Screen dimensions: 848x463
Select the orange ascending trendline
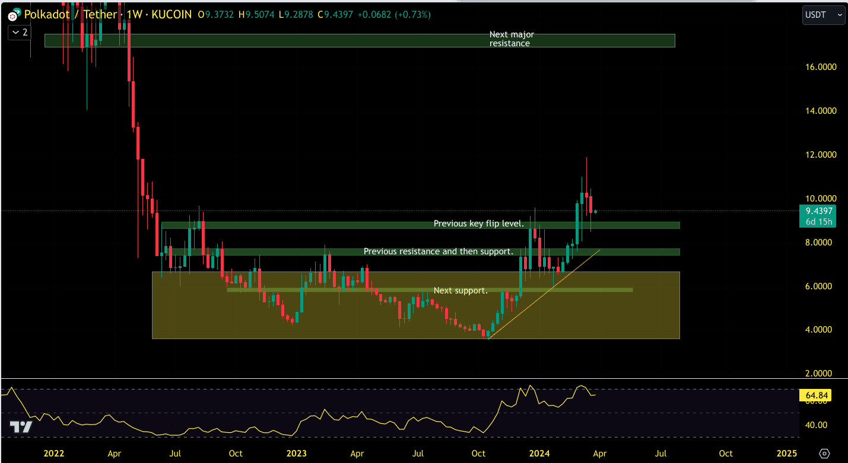coord(544,294)
